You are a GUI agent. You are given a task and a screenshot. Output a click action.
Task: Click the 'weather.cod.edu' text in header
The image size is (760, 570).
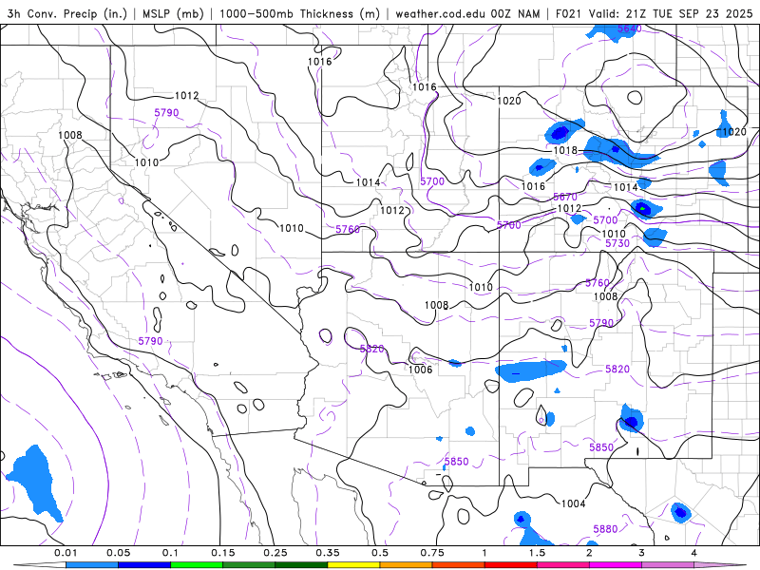click(x=441, y=13)
